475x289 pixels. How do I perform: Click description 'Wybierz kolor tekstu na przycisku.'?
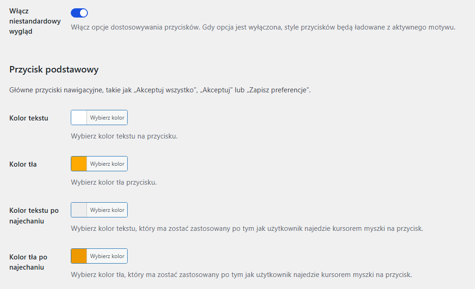pos(124,136)
